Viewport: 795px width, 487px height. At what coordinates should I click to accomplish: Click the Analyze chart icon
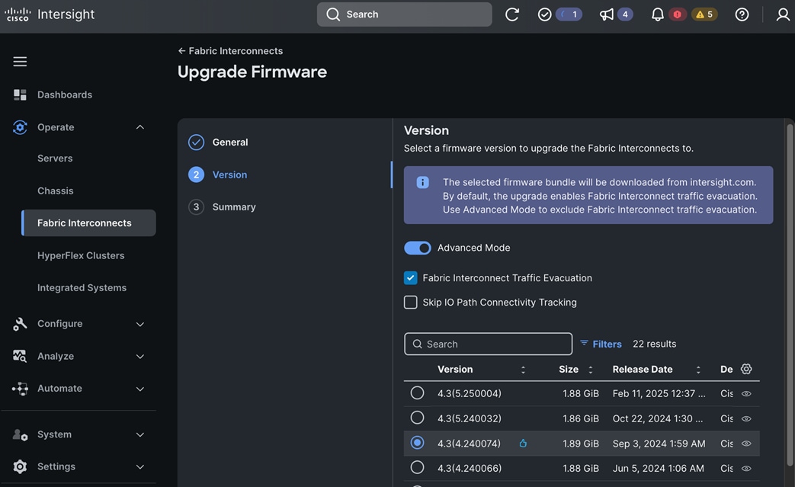point(20,356)
